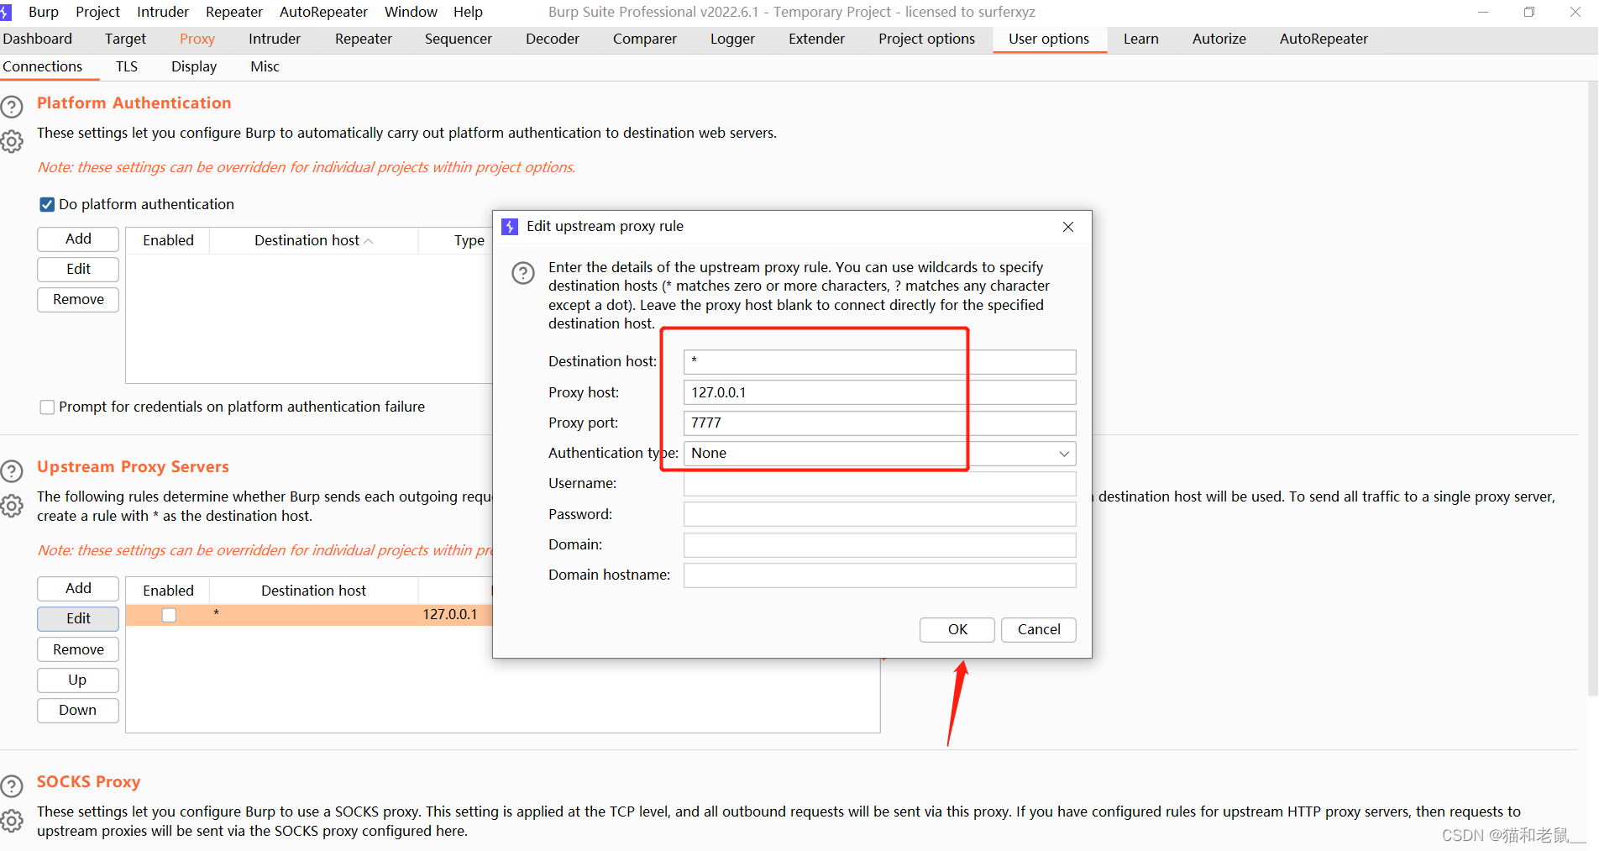The height and width of the screenshot is (851, 1599).
Task: Edit the selected upstream proxy rule
Action: [78, 619]
